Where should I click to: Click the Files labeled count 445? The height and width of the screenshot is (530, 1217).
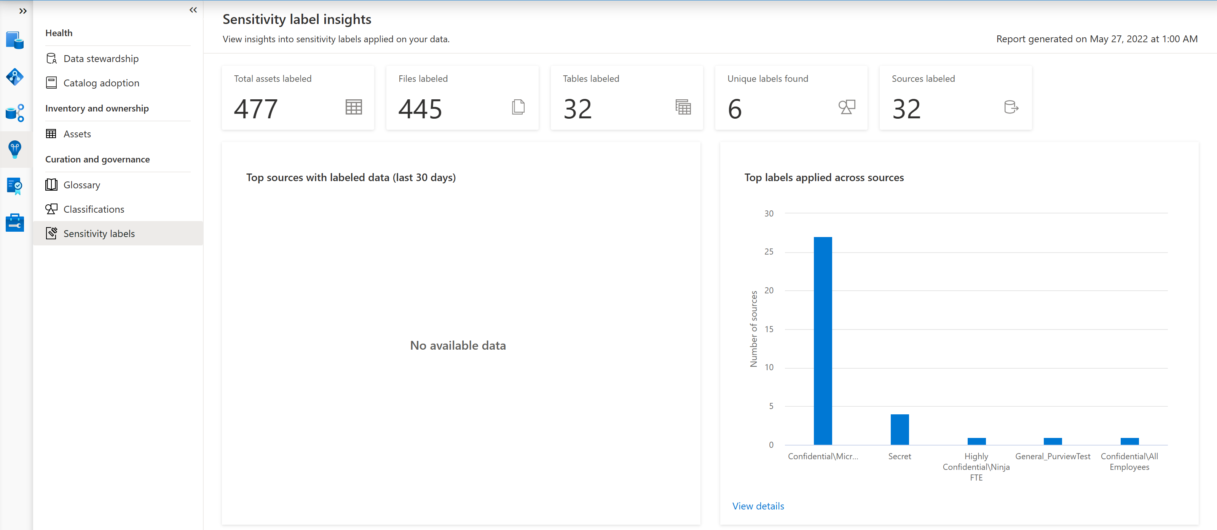pos(420,107)
